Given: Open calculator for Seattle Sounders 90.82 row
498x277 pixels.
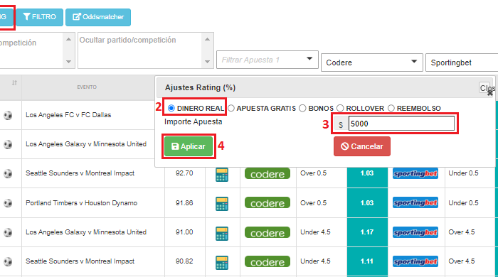Looking at the screenshot, I should pos(222,263).
